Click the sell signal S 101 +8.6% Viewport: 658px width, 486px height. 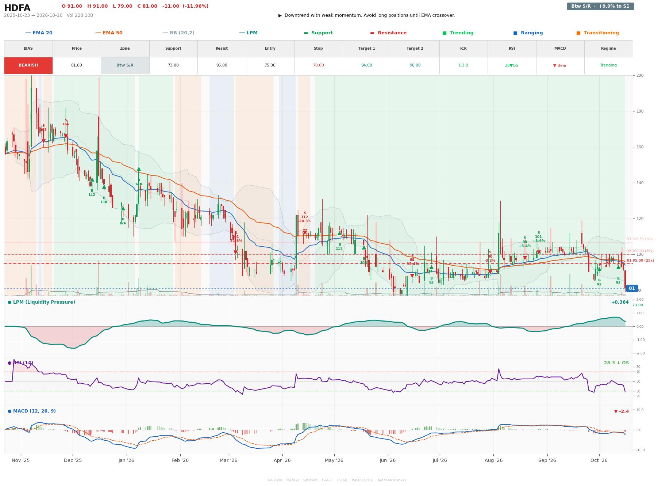point(539,252)
